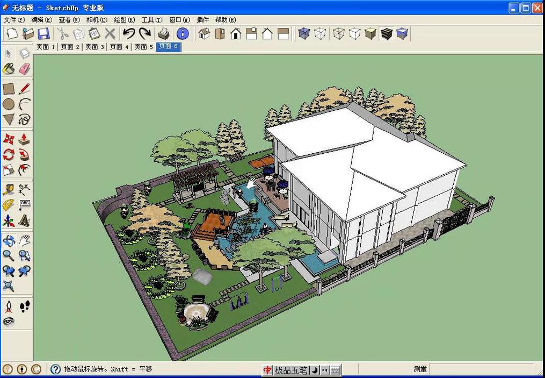Image resolution: width=545 pixels, height=378 pixels.
Task: Choose the Circle tool
Action: (x=9, y=104)
